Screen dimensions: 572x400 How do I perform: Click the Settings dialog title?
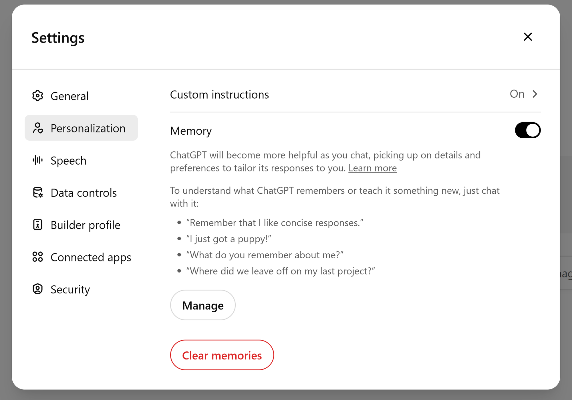(x=58, y=38)
